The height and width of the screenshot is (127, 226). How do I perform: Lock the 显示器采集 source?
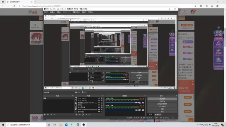[102, 107]
